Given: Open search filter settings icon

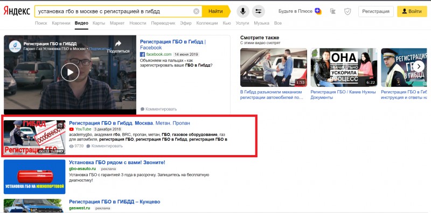Looking at the screenshot, I should tap(259, 11).
